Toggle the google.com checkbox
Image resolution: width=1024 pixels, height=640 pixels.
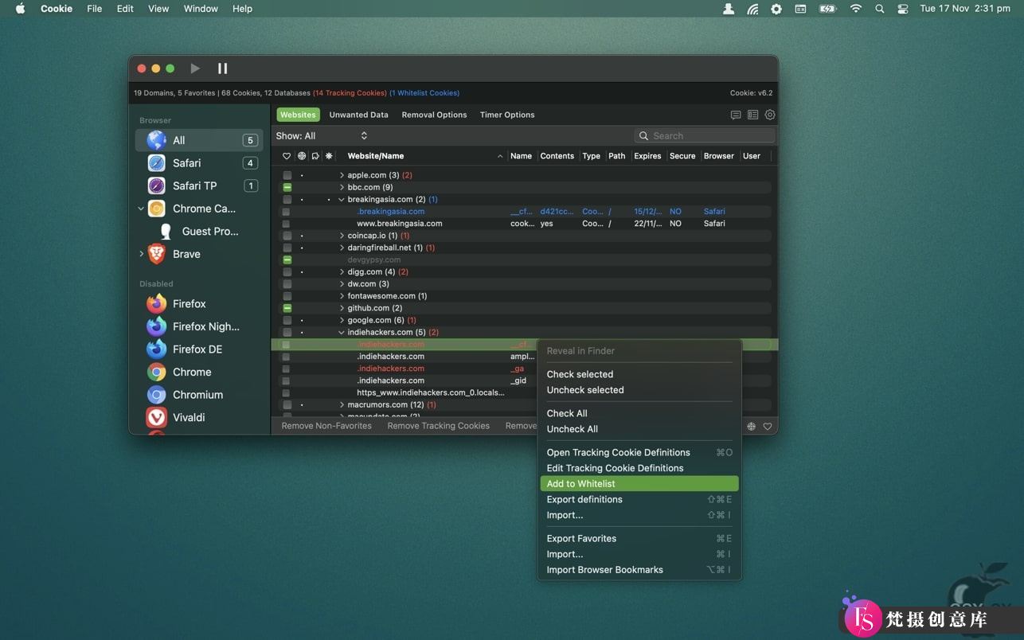tap(287, 320)
